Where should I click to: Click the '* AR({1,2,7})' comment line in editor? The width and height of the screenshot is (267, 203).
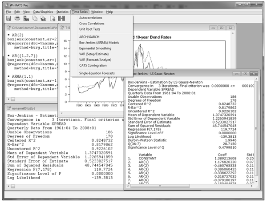click(22, 56)
